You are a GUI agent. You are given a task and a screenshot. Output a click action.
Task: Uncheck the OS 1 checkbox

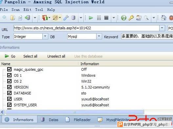click(9, 75)
